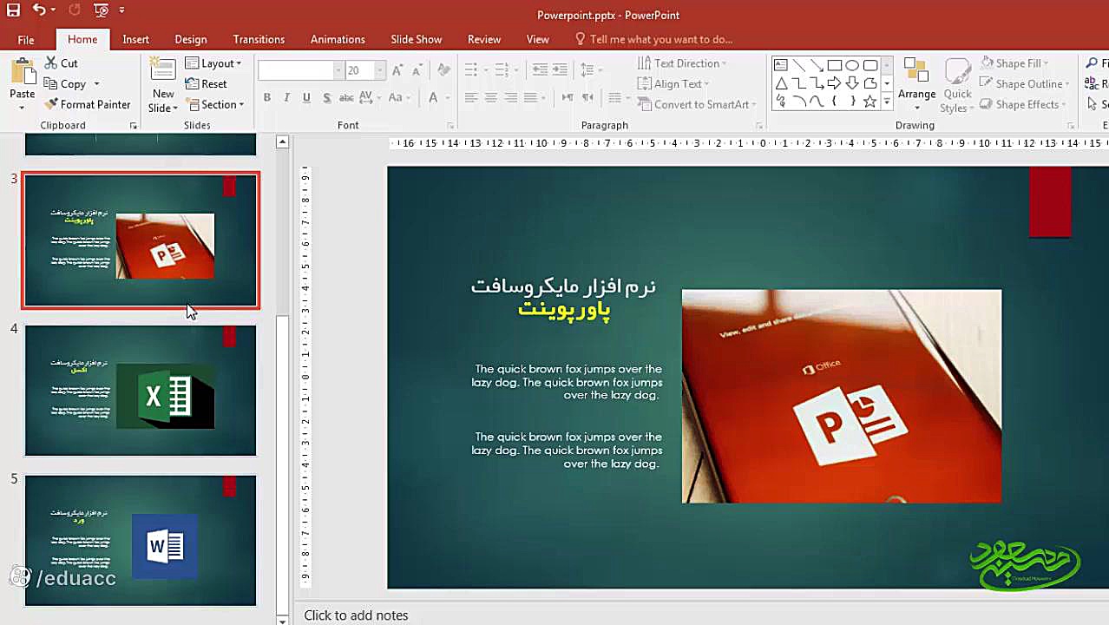Pick the Isosceles Triangle shape
The height and width of the screenshot is (625, 1109).
(781, 83)
